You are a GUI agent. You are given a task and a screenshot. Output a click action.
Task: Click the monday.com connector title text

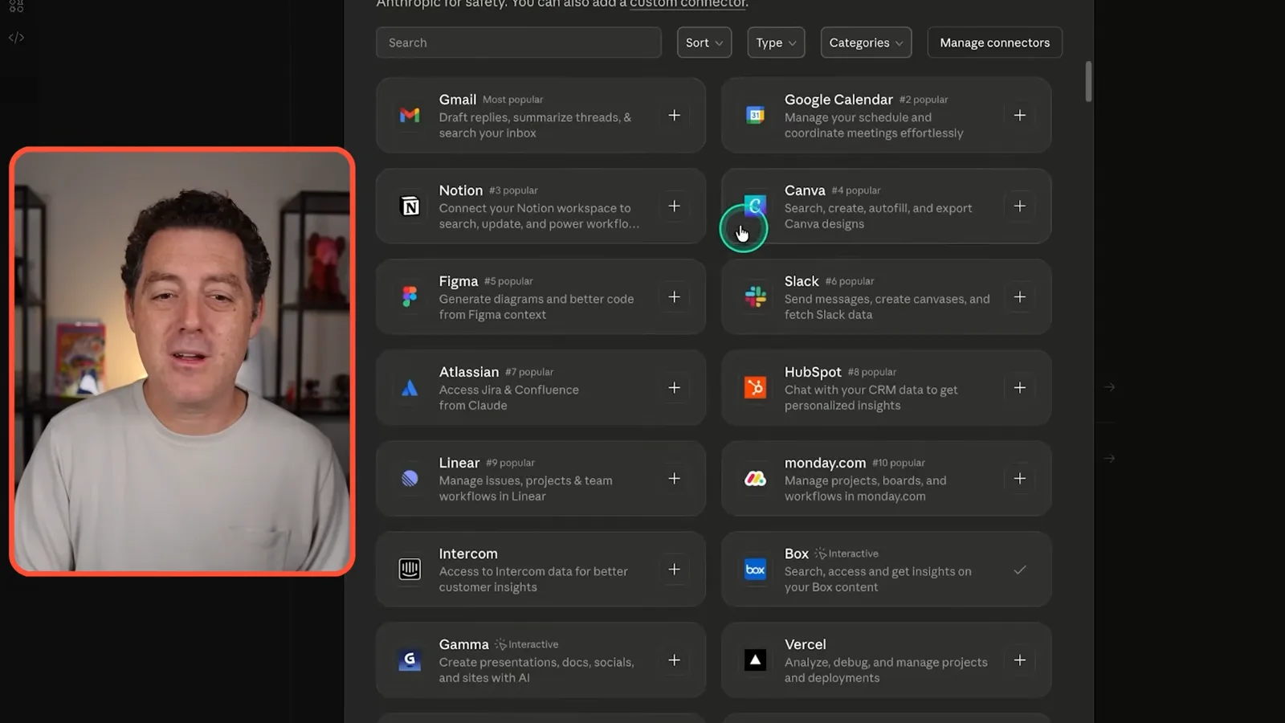(x=825, y=463)
